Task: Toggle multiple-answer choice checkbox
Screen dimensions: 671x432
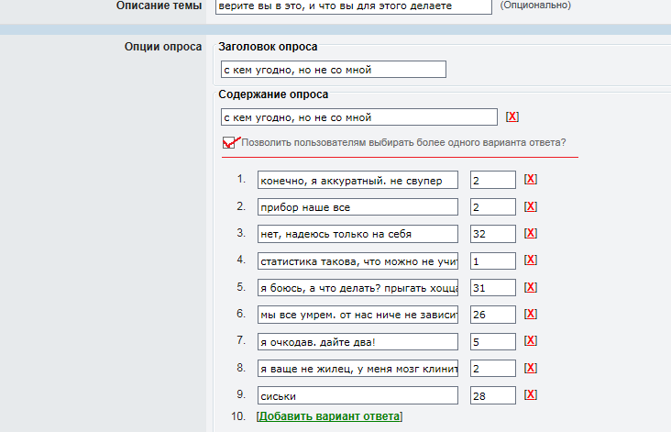Action: 229,142
